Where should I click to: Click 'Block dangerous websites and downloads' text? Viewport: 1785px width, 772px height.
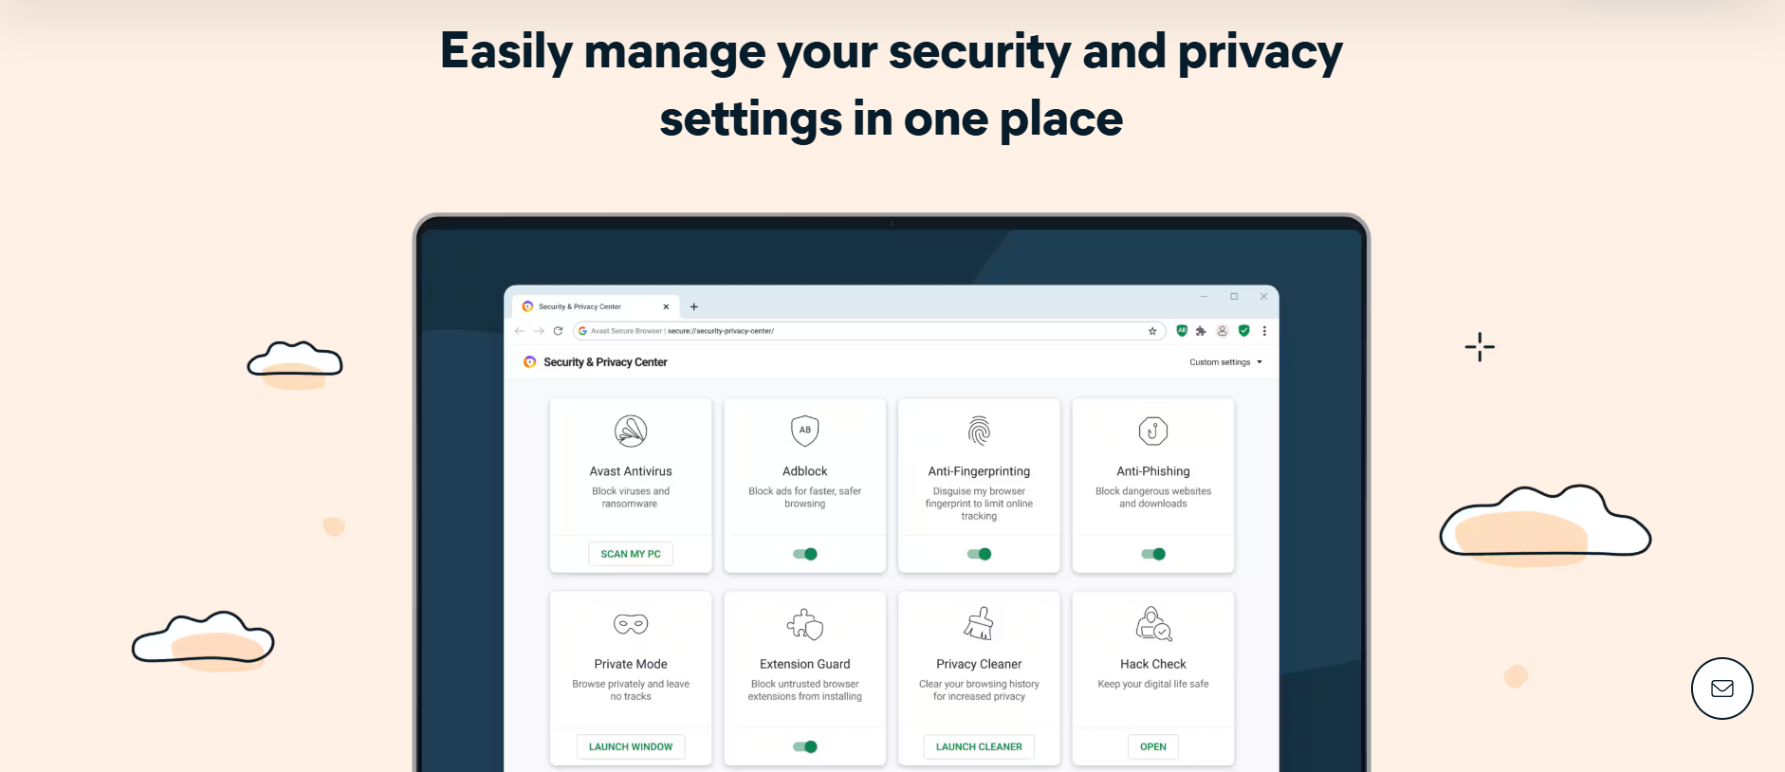click(x=1153, y=497)
